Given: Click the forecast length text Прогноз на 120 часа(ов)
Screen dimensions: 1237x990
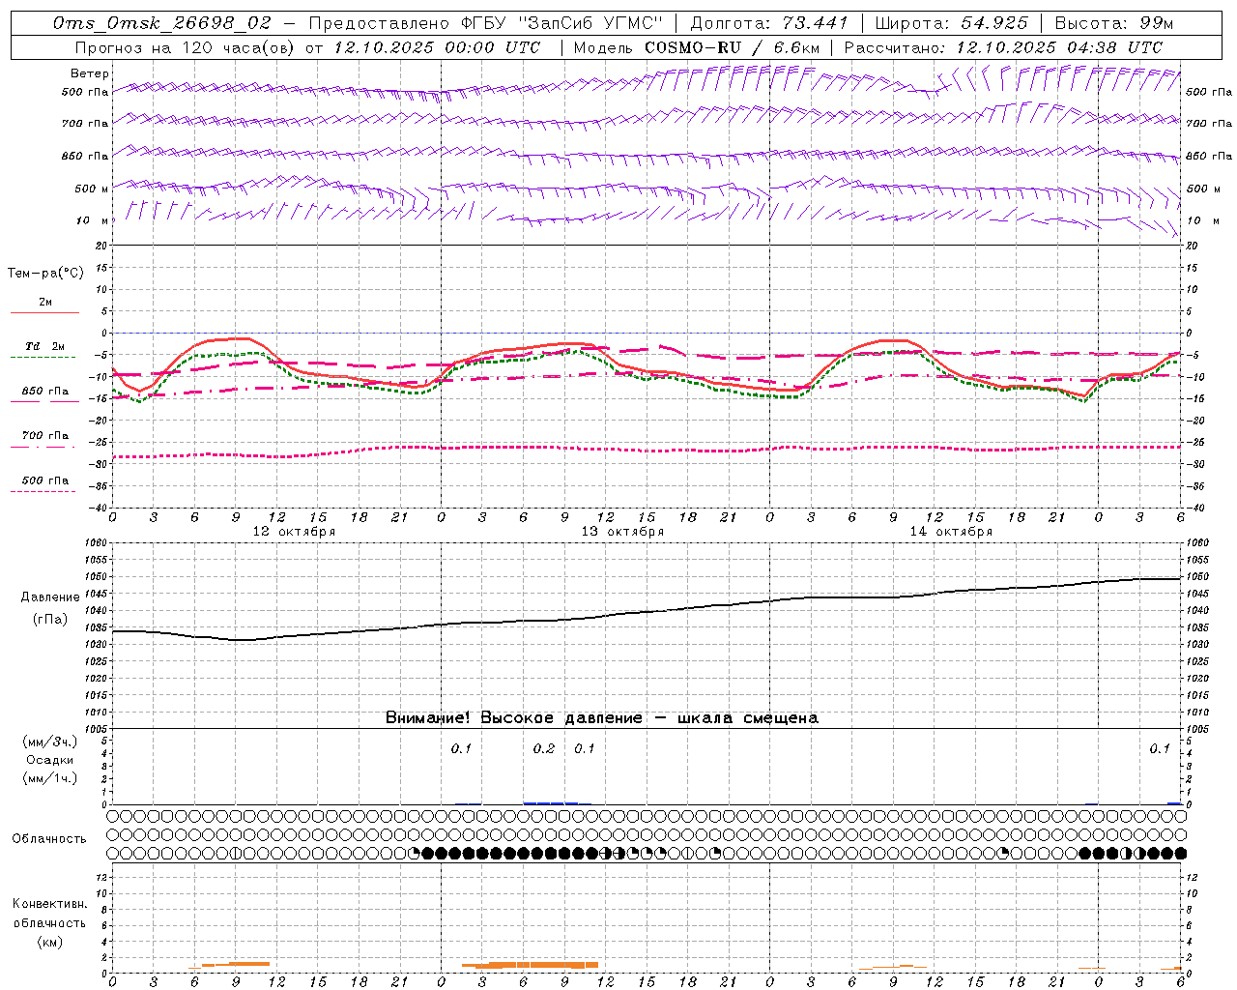Looking at the screenshot, I should pos(184,47).
